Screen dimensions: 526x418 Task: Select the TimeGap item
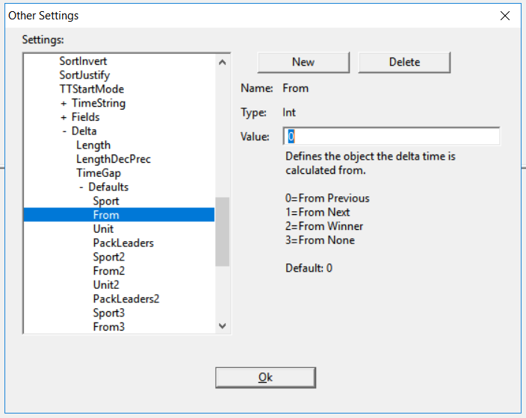[99, 173]
